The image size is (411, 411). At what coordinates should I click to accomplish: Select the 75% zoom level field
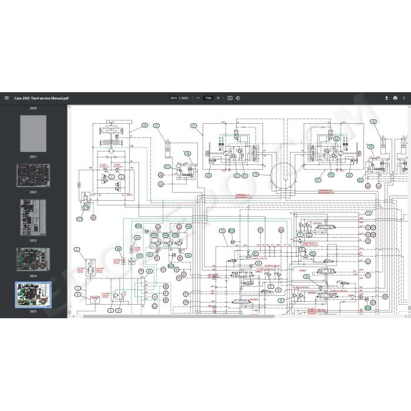(208, 98)
